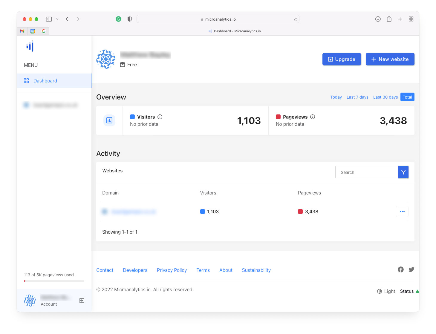The height and width of the screenshot is (334, 436).
Task: Click the profile avatar in header
Action: (106, 59)
